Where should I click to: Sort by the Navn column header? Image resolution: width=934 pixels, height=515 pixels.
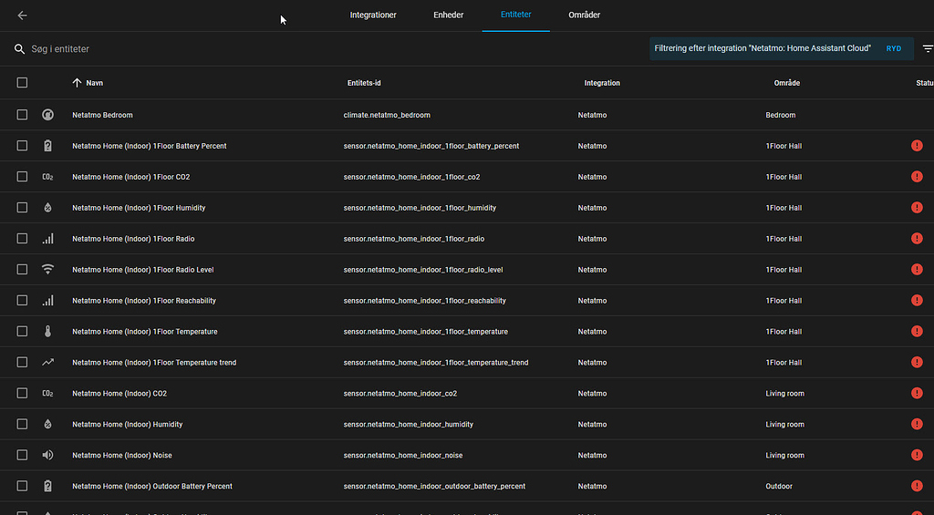[x=94, y=83]
